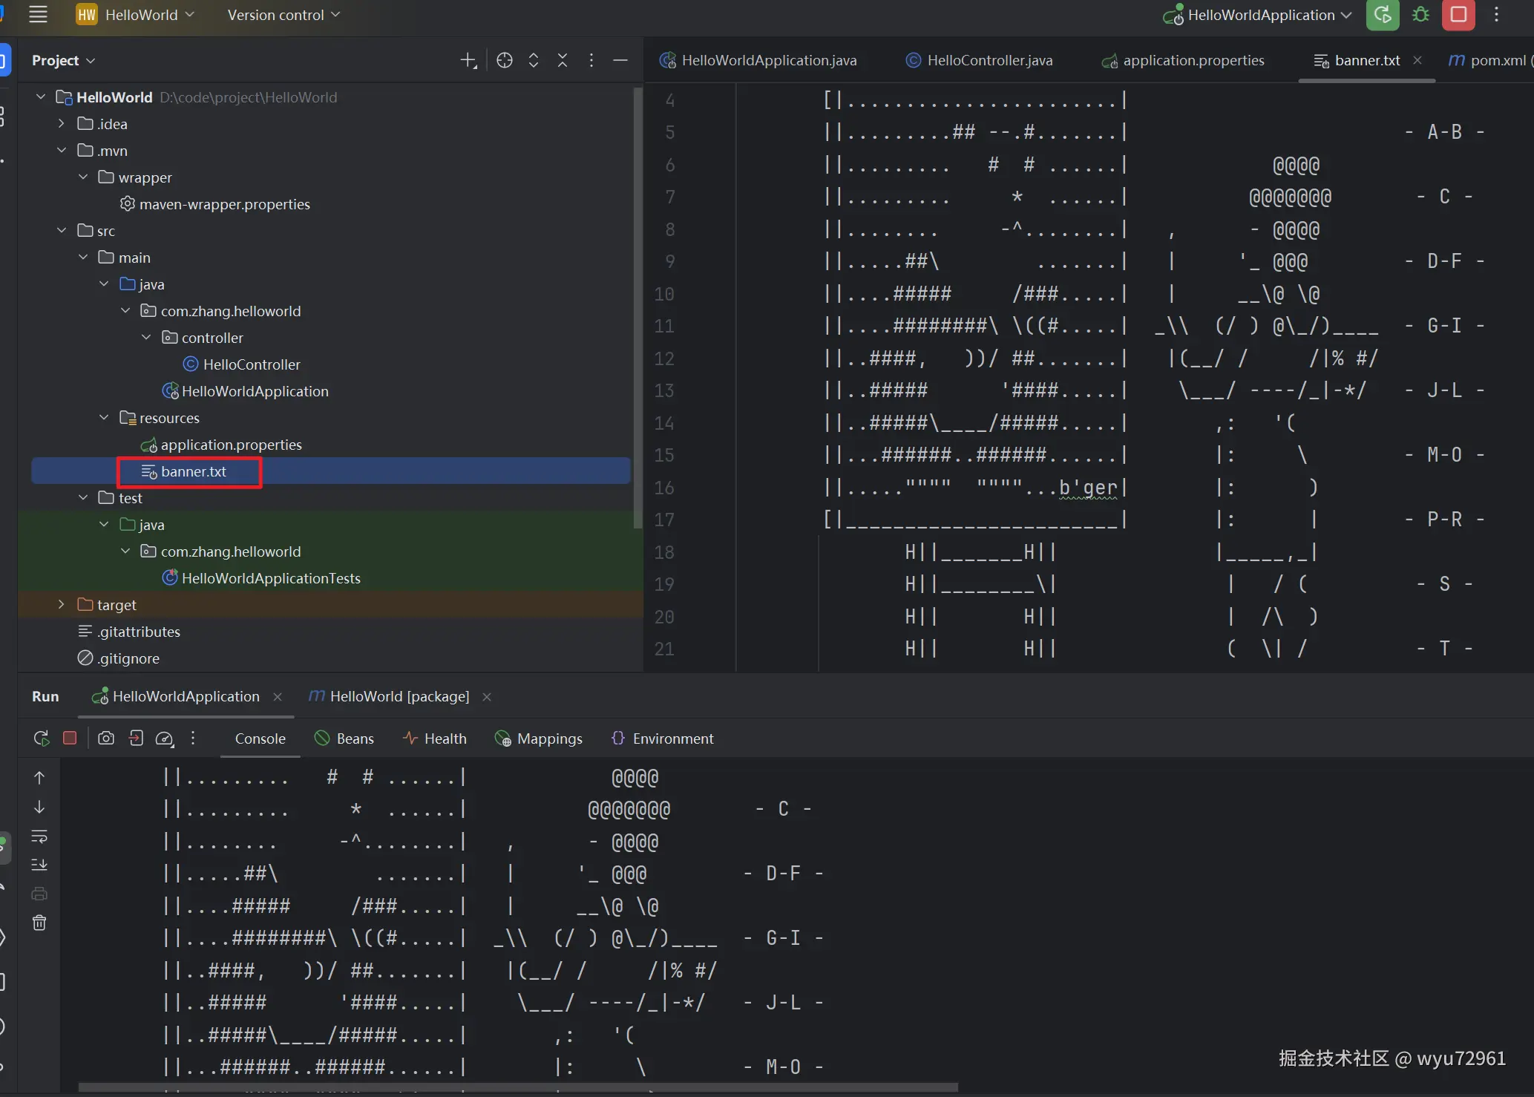1534x1097 pixels.
Task: Select maven-wrapper.properties in Project tree
Action: click(215, 204)
